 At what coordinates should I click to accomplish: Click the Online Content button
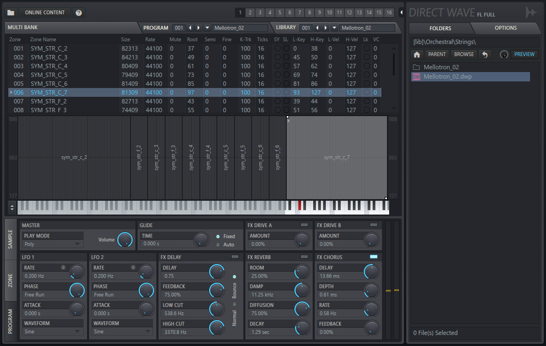tap(45, 12)
